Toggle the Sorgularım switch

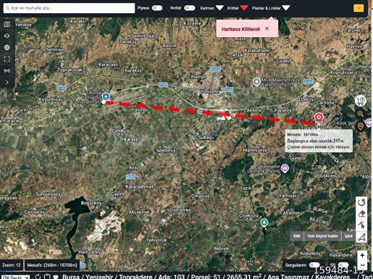315,265
